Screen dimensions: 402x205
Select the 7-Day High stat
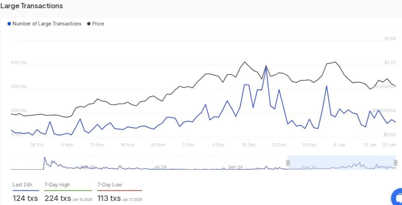coord(57,185)
